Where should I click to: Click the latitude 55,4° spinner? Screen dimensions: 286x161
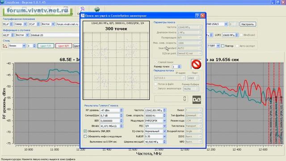click(8, 24)
